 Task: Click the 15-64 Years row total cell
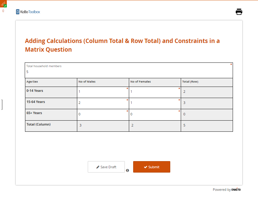pos(206,103)
